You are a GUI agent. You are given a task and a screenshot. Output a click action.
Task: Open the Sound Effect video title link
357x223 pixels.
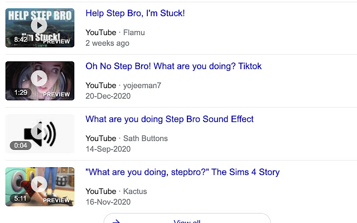pyautogui.click(x=170, y=119)
